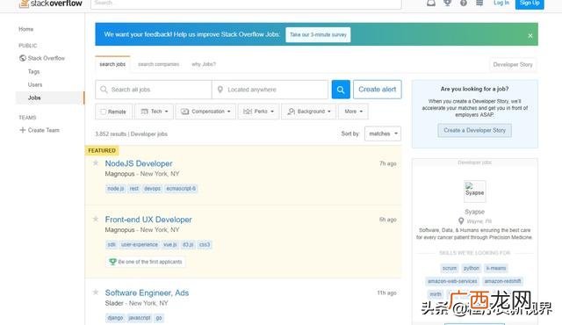Open the help question mark icon

click(x=464, y=3)
